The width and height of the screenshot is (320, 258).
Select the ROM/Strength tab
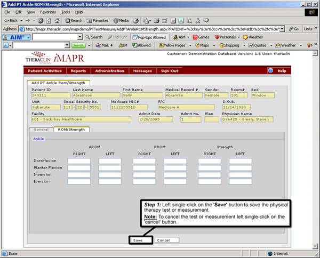point(71,130)
